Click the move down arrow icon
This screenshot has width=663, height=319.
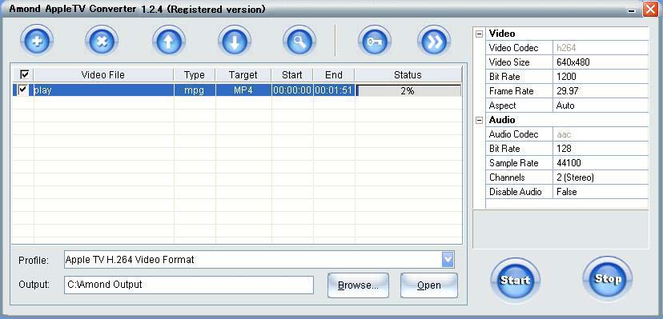pyautogui.click(x=235, y=42)
